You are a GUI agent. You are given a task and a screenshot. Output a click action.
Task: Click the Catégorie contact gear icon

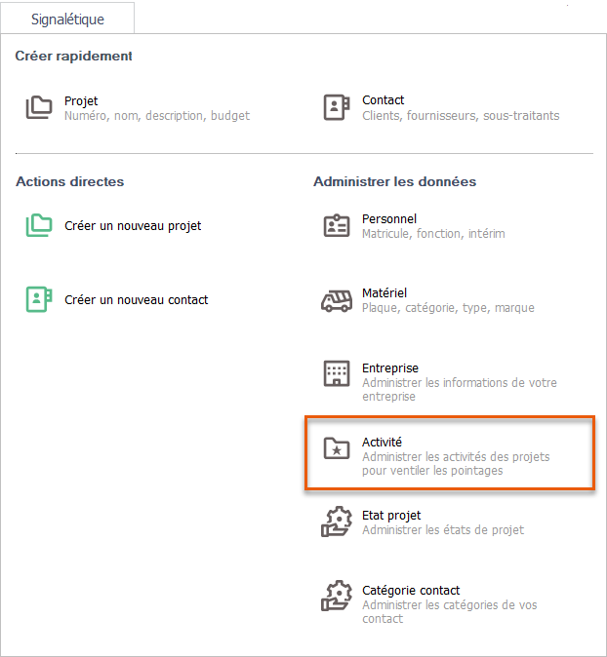tap(337, 597)
